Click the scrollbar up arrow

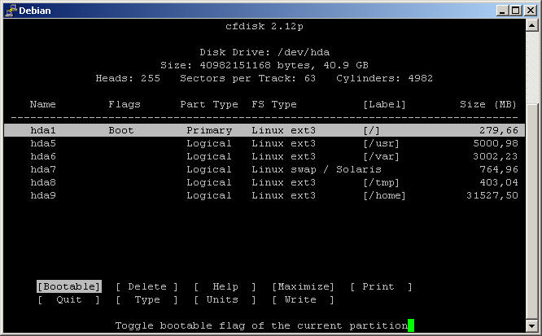pos(532,28)
